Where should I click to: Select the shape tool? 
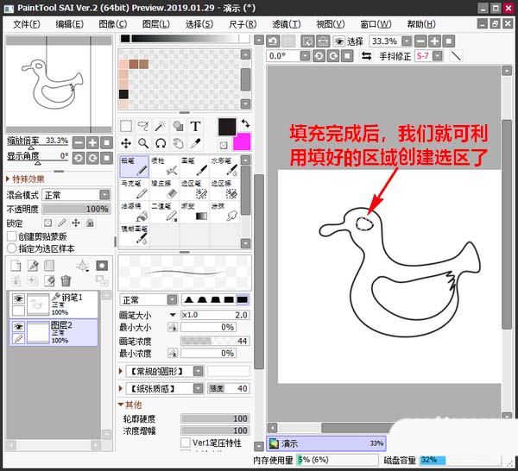click(178, 126)
